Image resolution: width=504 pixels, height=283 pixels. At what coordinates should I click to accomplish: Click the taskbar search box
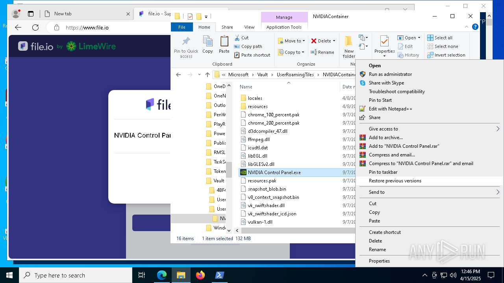76,275
